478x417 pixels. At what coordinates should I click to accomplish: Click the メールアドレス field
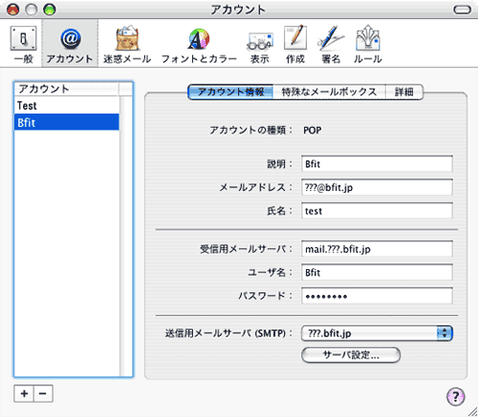tap(377, 187)
